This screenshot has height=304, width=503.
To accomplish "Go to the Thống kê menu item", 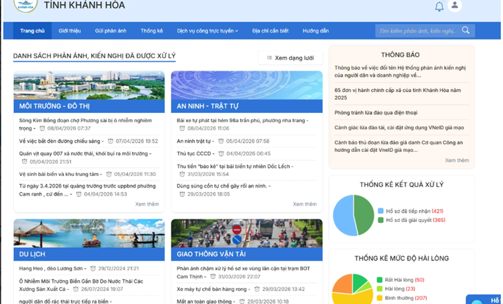I will pyautogui.click(x=151, y=31).
